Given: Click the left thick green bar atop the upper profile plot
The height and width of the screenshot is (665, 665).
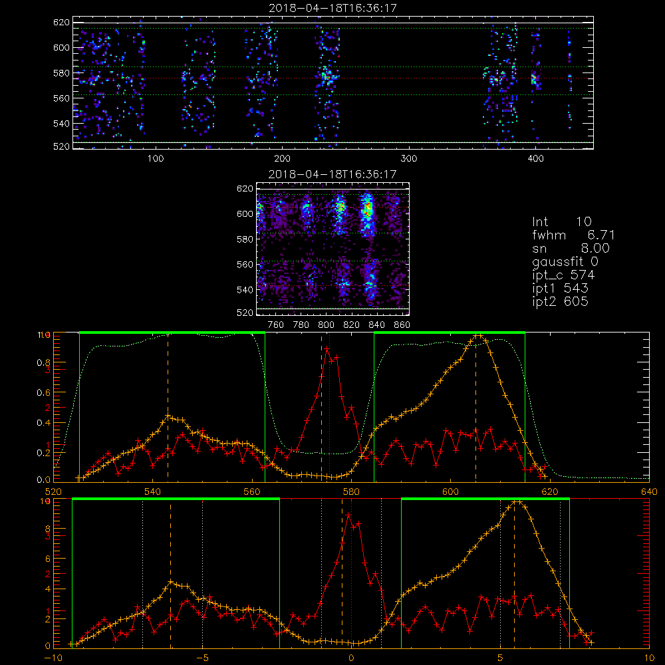Looking at the screenshot, I should (x=172, y=333).
